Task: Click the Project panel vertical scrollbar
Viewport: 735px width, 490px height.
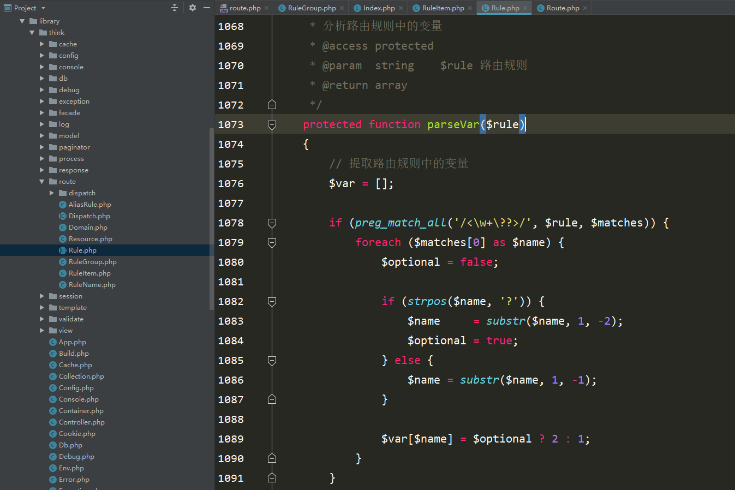Action: click(x=212, y=219)
